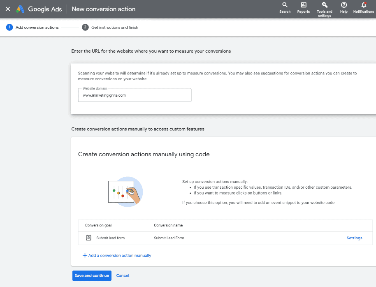
Task: Click the plus icon to add conversion
Action: pyautogui.click(x=85, y=255)
